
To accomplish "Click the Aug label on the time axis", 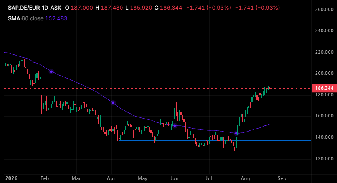I will [x=245, y=178].
